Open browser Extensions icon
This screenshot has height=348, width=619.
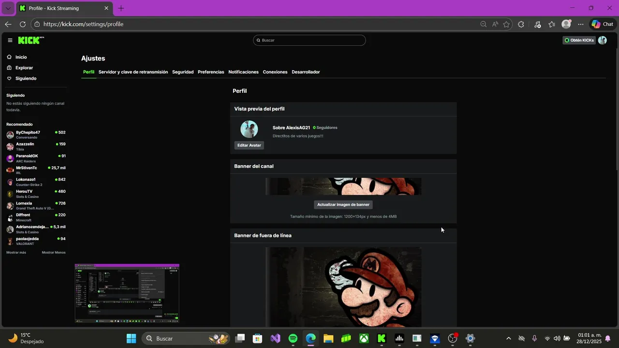coord(521,24)
